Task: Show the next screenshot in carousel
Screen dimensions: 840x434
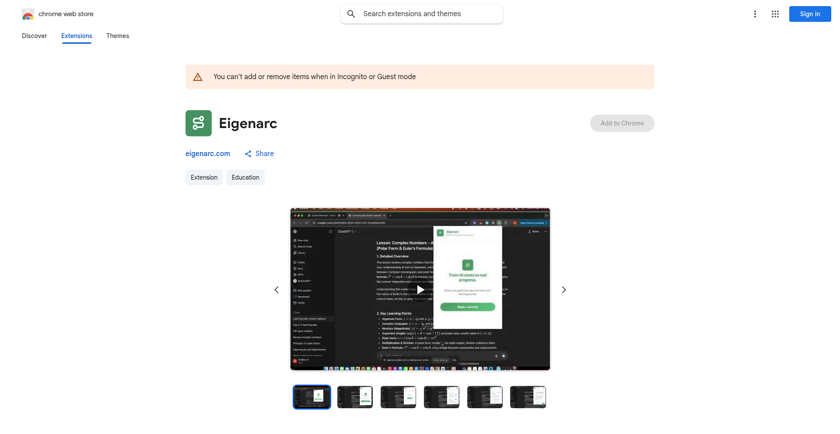Action: [x=564, y=290]
